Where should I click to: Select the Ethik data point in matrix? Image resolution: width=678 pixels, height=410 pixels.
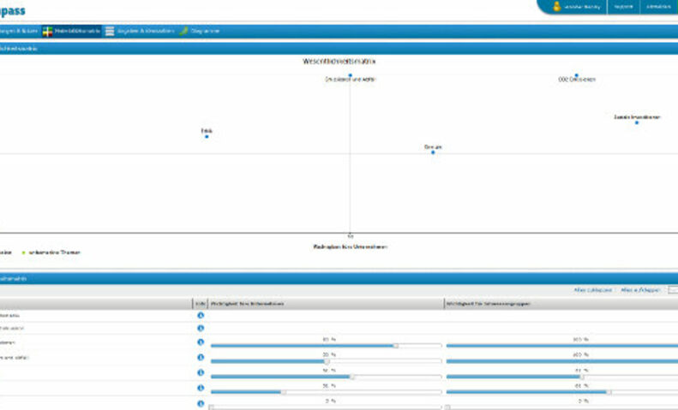point(207,136)
